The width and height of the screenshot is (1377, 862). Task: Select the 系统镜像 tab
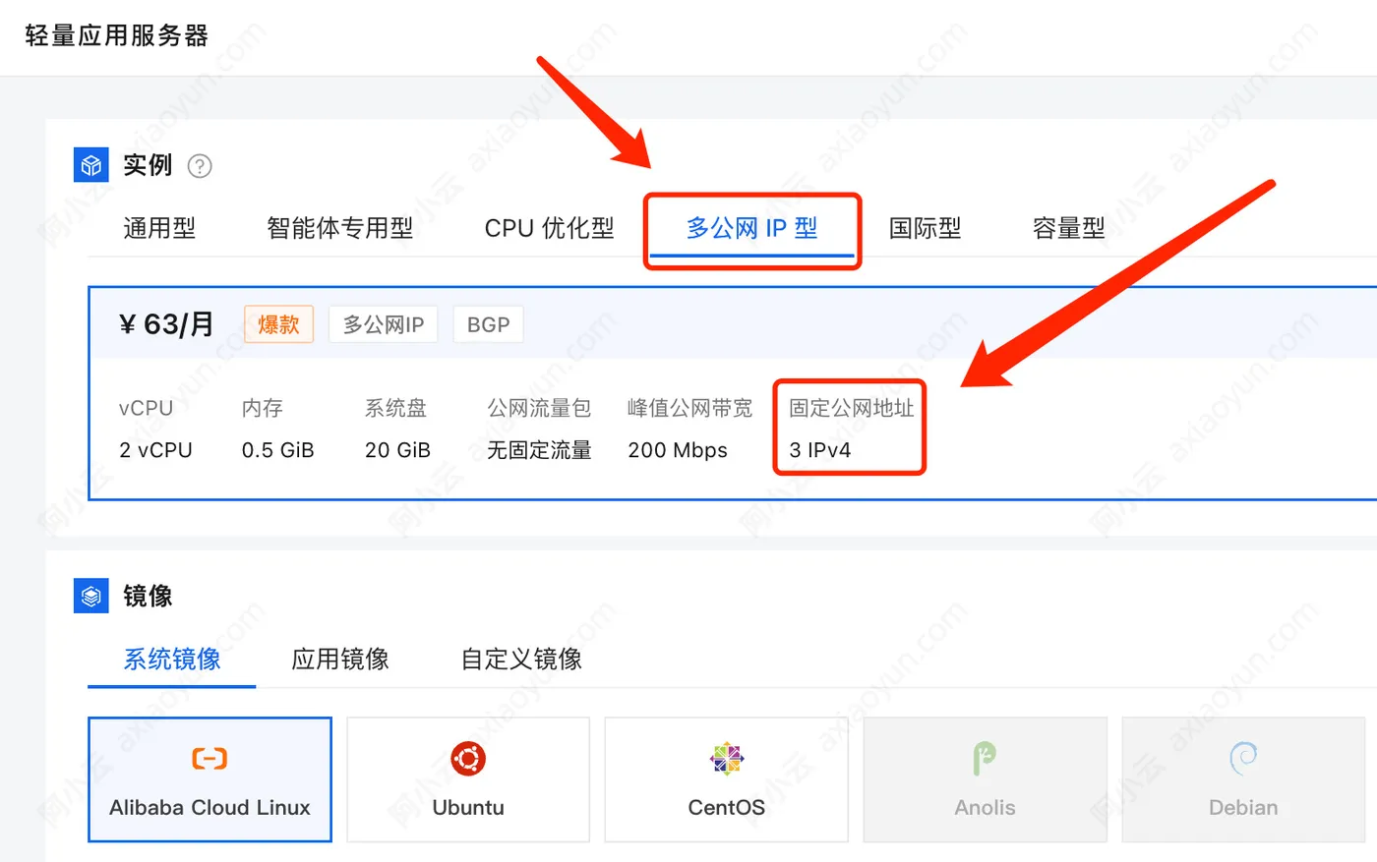[172, 659]
